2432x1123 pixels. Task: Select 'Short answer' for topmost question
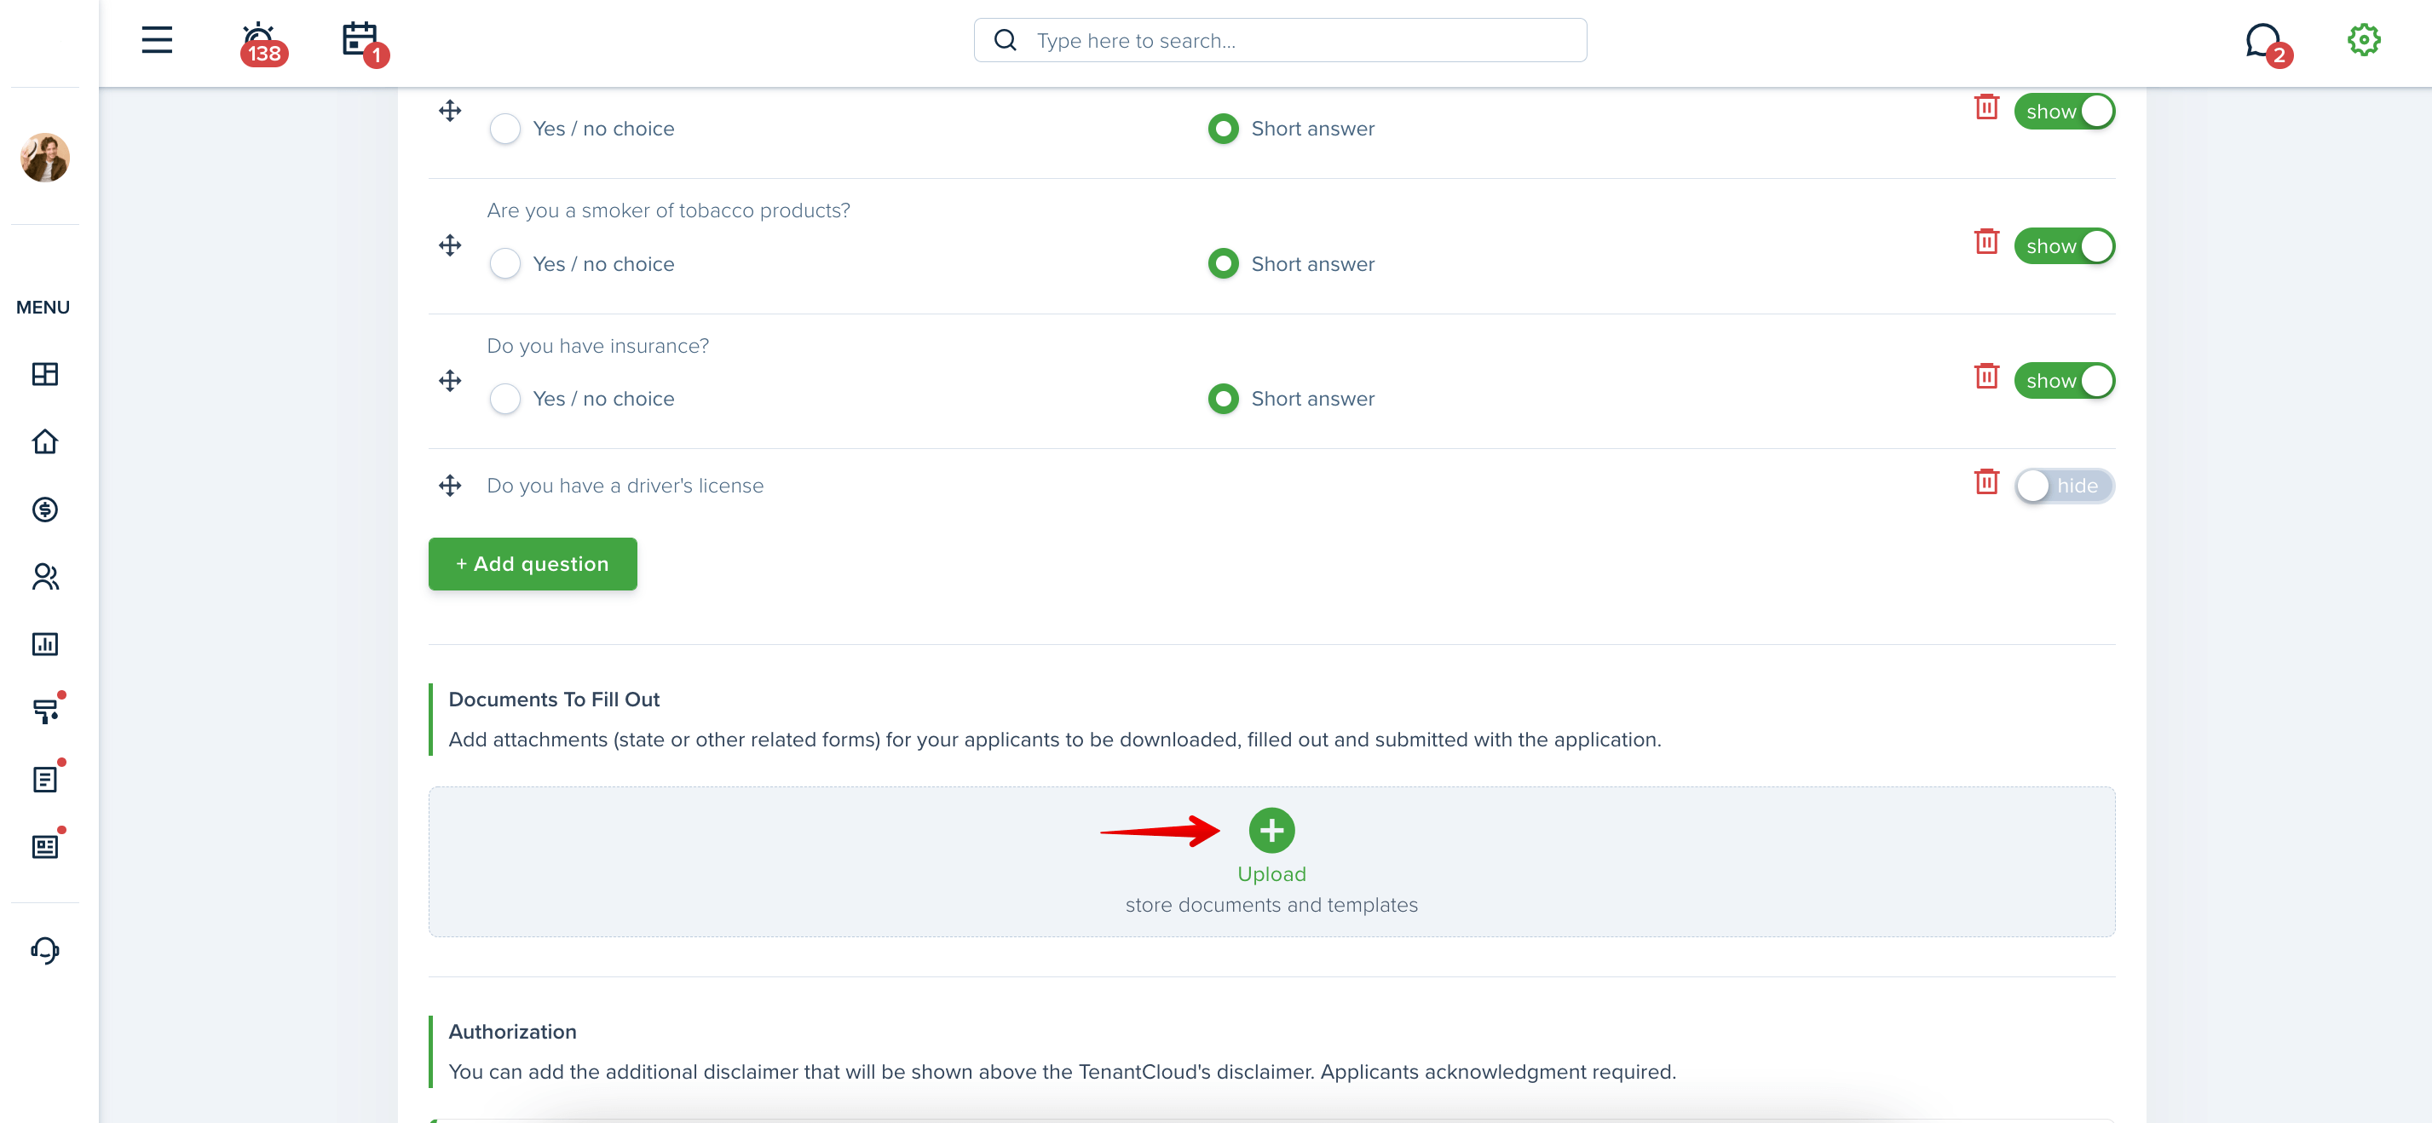coord(1223,129)
